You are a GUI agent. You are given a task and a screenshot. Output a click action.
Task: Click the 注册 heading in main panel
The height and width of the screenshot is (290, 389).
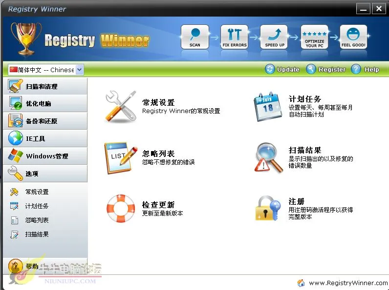click(x=297, y=201)
